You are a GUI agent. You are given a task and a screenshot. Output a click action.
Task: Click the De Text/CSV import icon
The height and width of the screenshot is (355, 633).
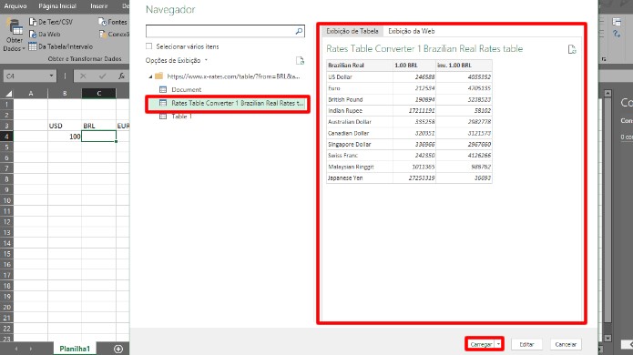click(x=33, y=22)
